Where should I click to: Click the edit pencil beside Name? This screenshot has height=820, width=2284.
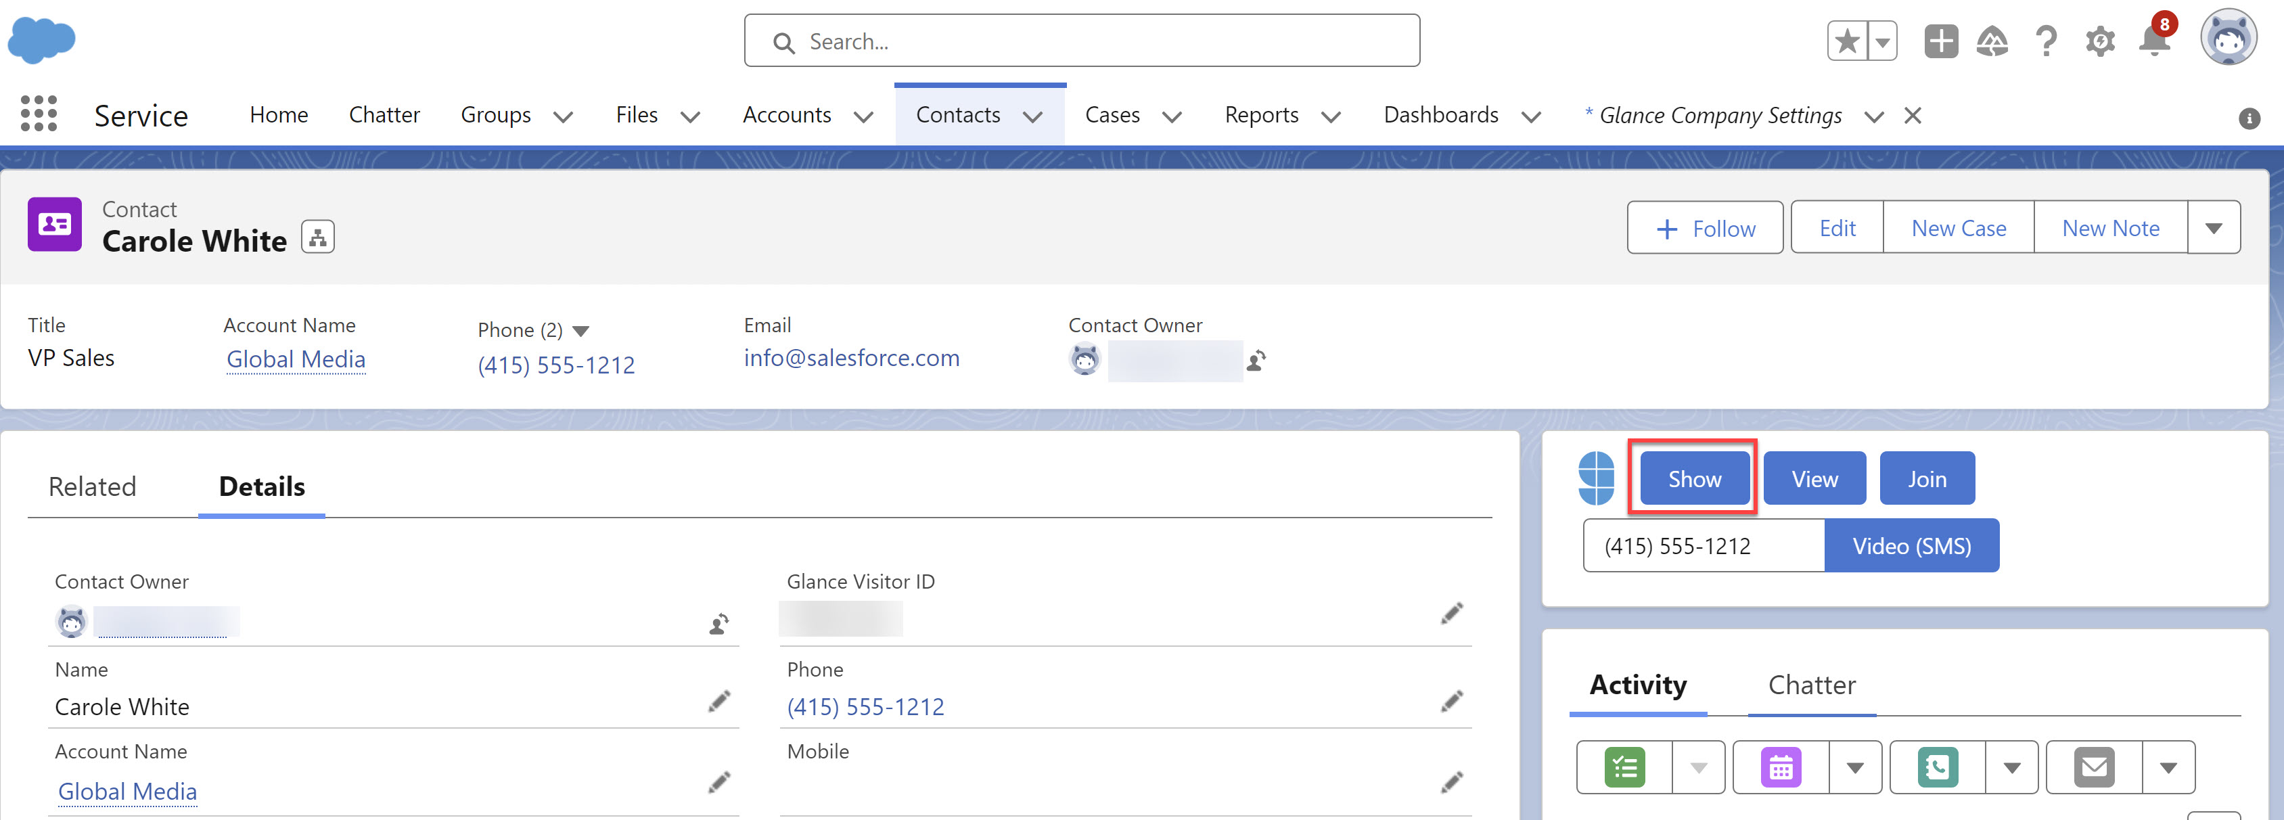point(719,702)
